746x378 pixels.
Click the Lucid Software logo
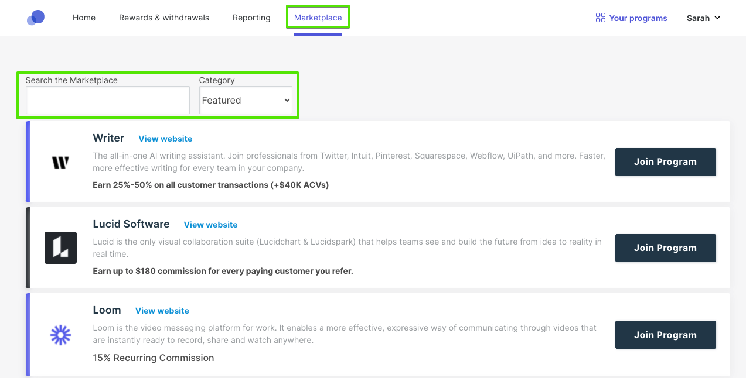(60, 248)
